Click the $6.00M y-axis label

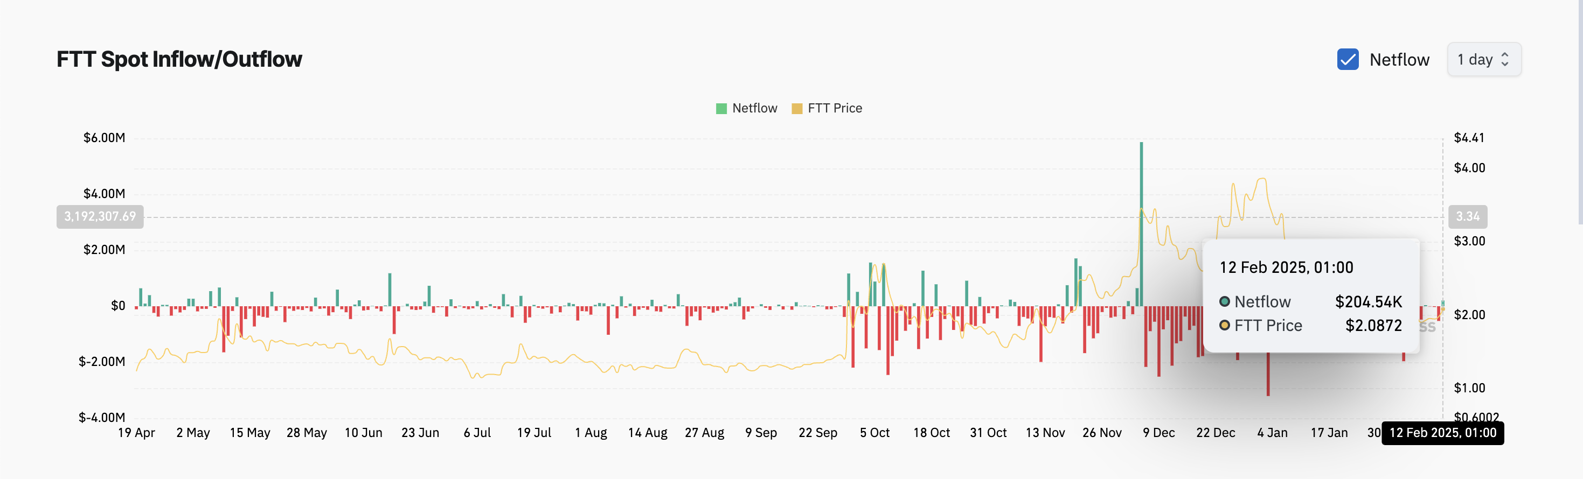[x=104, y=138]
